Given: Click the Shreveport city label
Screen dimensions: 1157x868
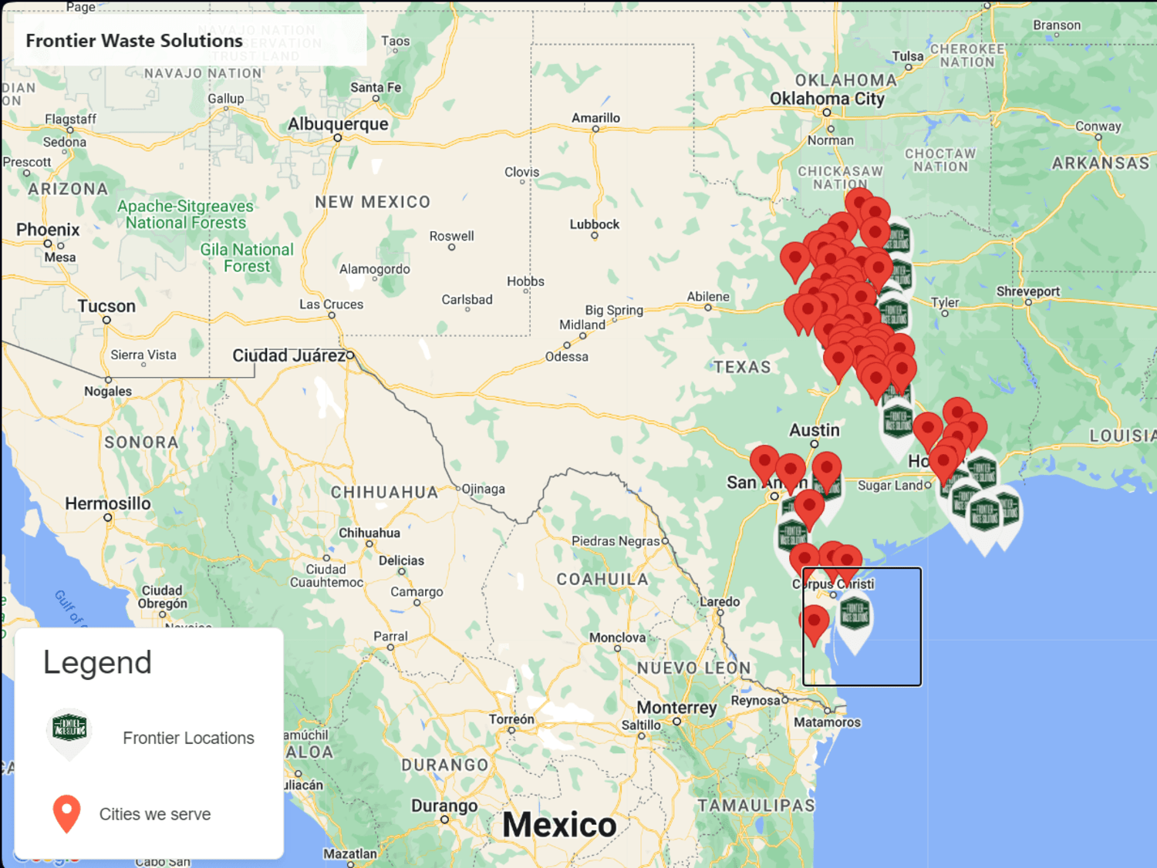Looking at the screenshot, I should [x=1028, y=291].
